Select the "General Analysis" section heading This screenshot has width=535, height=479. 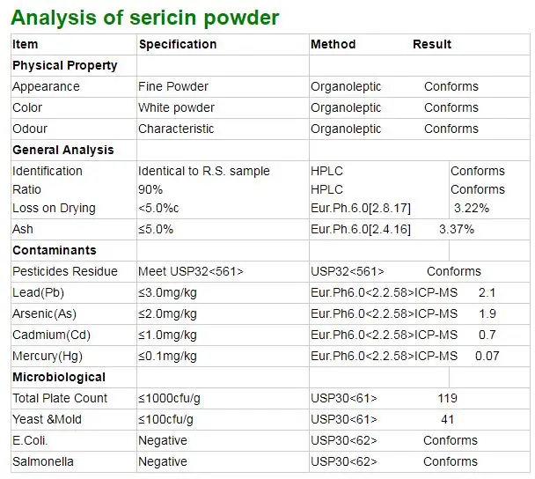[x=62, y=150]
